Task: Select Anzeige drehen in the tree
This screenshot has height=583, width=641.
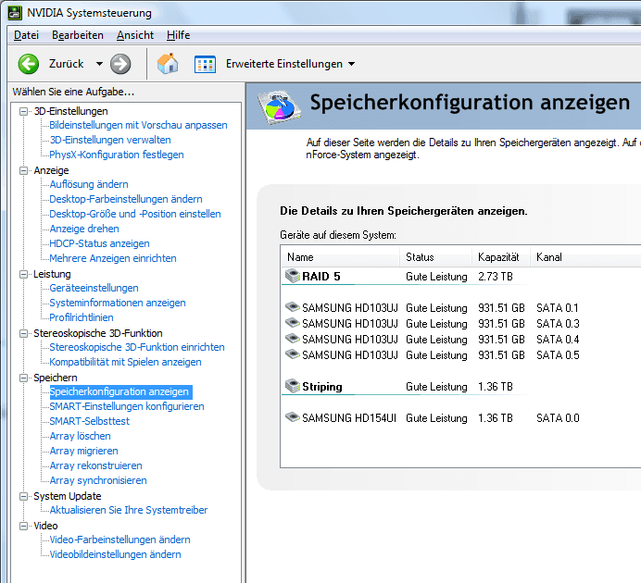Action: (x=84, y=229)
